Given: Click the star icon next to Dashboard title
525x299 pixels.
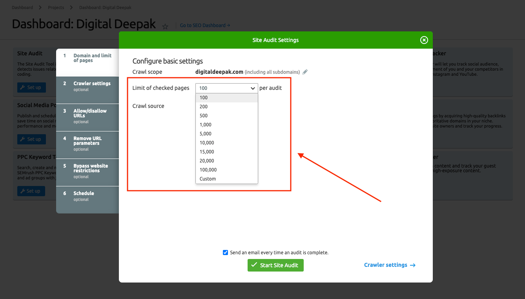Looking at the screenshot, I should (x=165, y=27).
